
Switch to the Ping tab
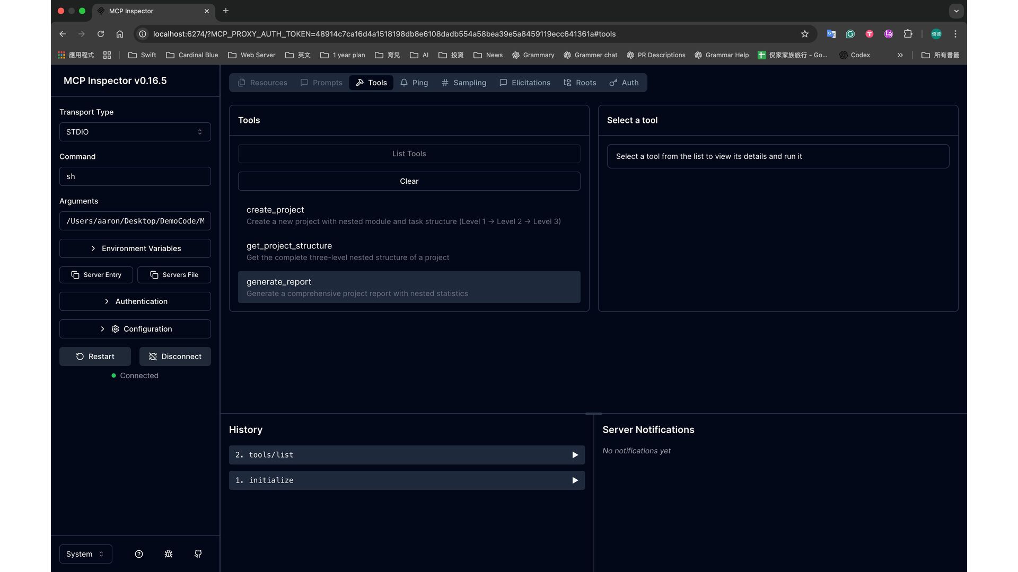(x=414, y=83)
